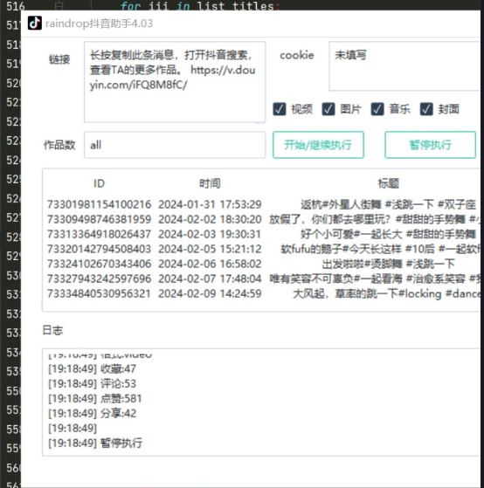Click log line 暂停执行

[95, 443]
